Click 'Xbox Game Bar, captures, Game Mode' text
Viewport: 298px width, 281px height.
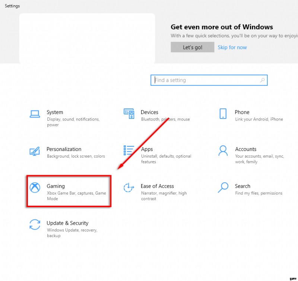[x=76, y=196]
